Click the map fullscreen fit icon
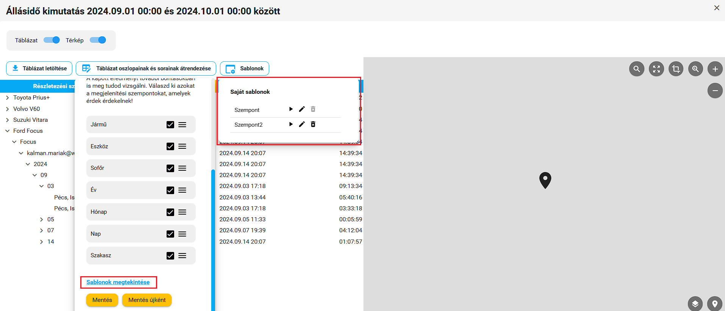 [x=656, y=69]
